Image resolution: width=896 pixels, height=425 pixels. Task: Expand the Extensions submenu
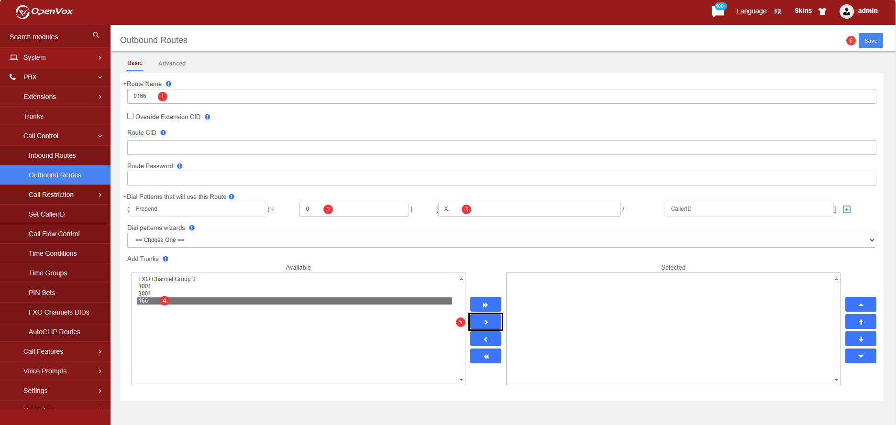(55, 97)
